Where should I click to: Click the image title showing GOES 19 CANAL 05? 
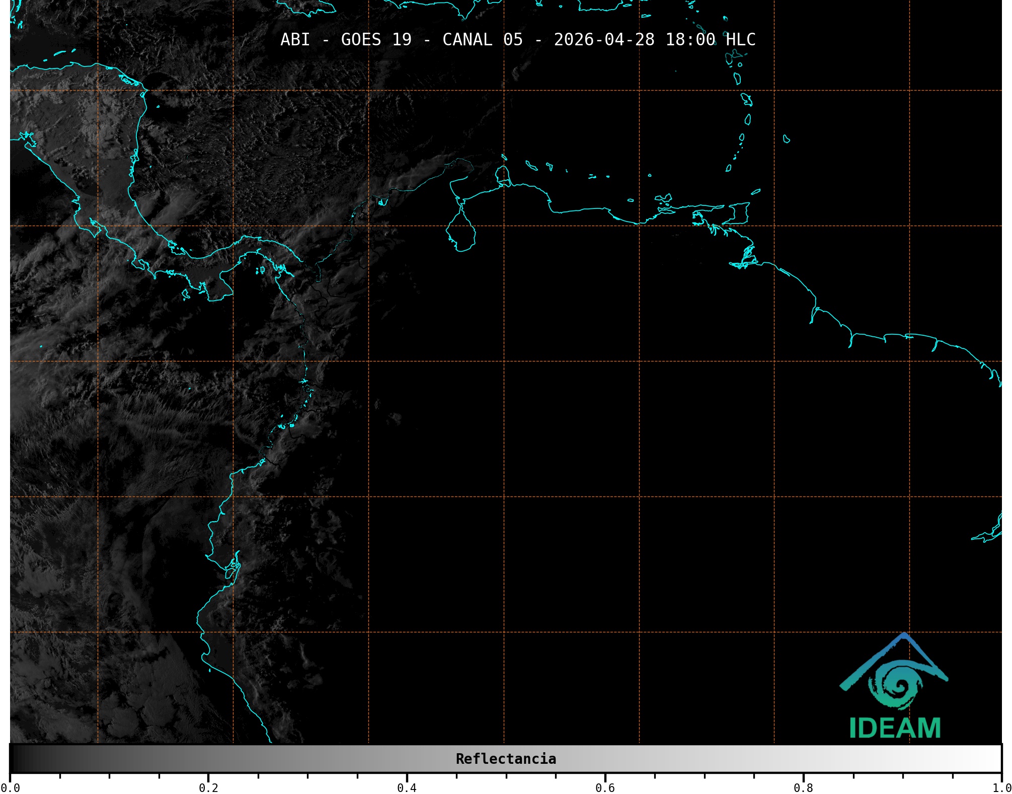tap(518, 39)
